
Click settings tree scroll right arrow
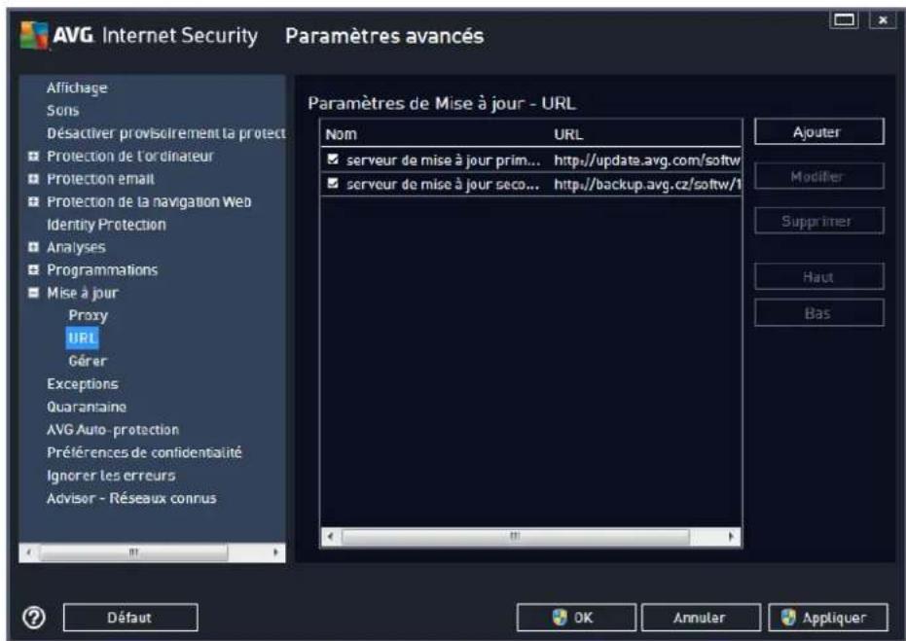coord(275,552)
